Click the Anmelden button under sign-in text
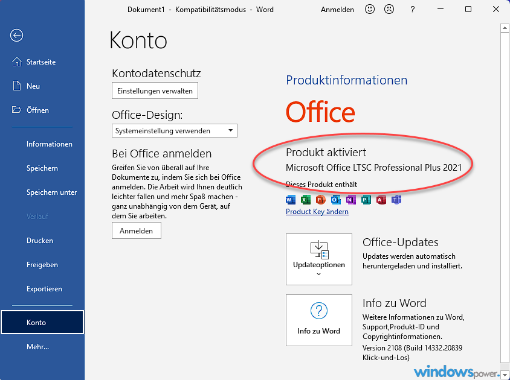The width and height of the screenshot is (510, 380). coord(137,230)
